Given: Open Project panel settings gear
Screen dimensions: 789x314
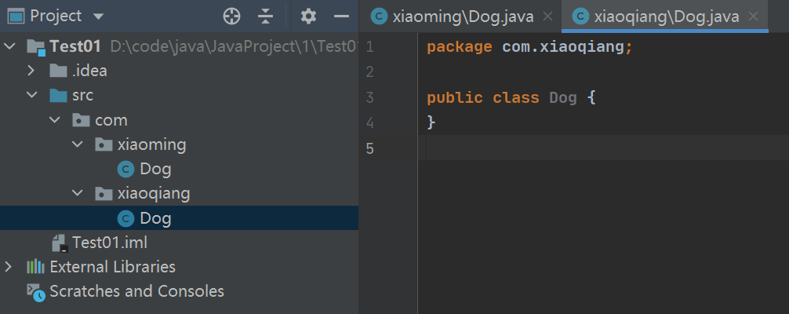Looking at the screenshot, I should point(308,16).
